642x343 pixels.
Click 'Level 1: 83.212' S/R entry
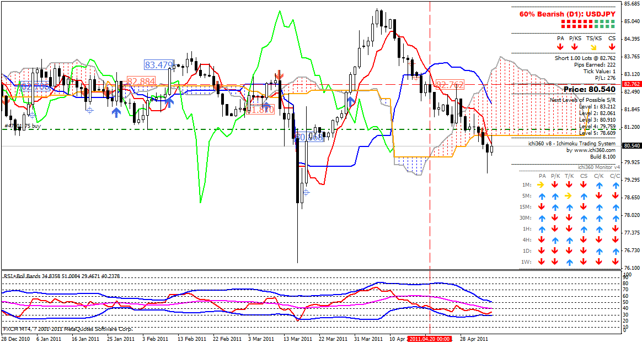tap(597, 106)
